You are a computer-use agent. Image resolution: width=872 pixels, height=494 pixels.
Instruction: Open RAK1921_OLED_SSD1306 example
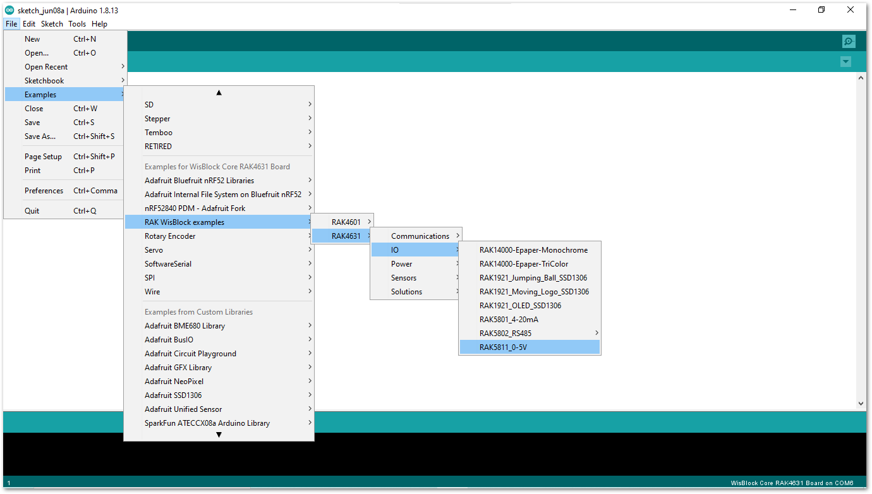tap(530, 306)
